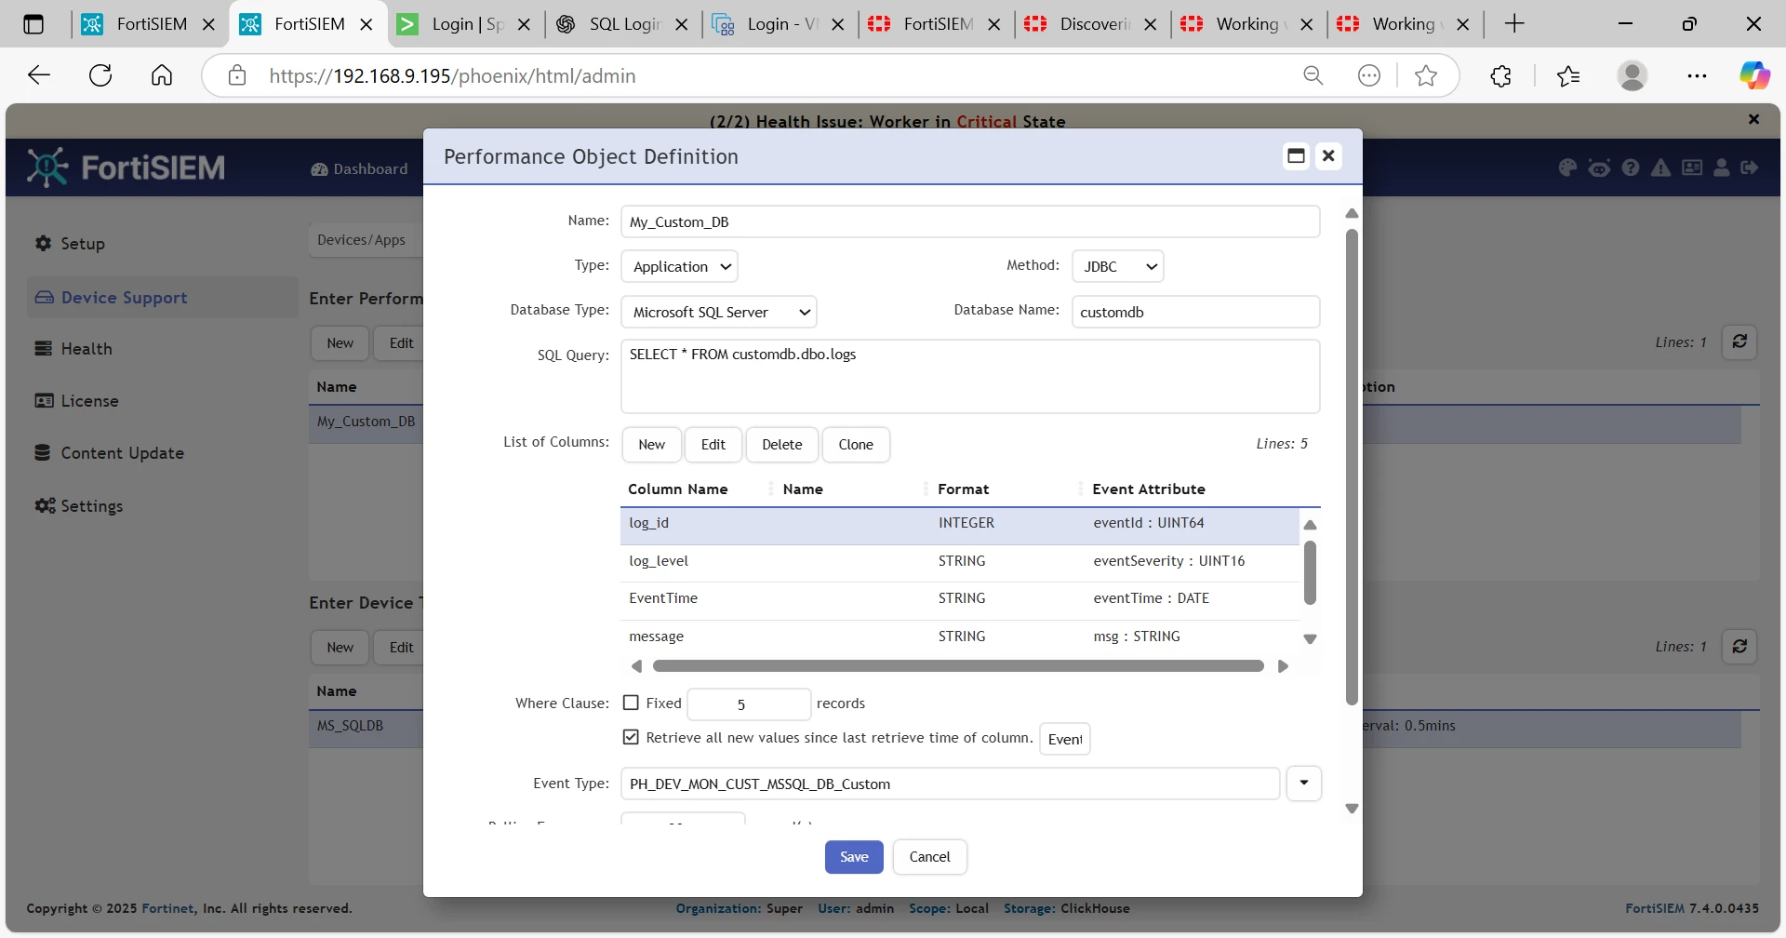Go to the browser home page

coord(162,75)
